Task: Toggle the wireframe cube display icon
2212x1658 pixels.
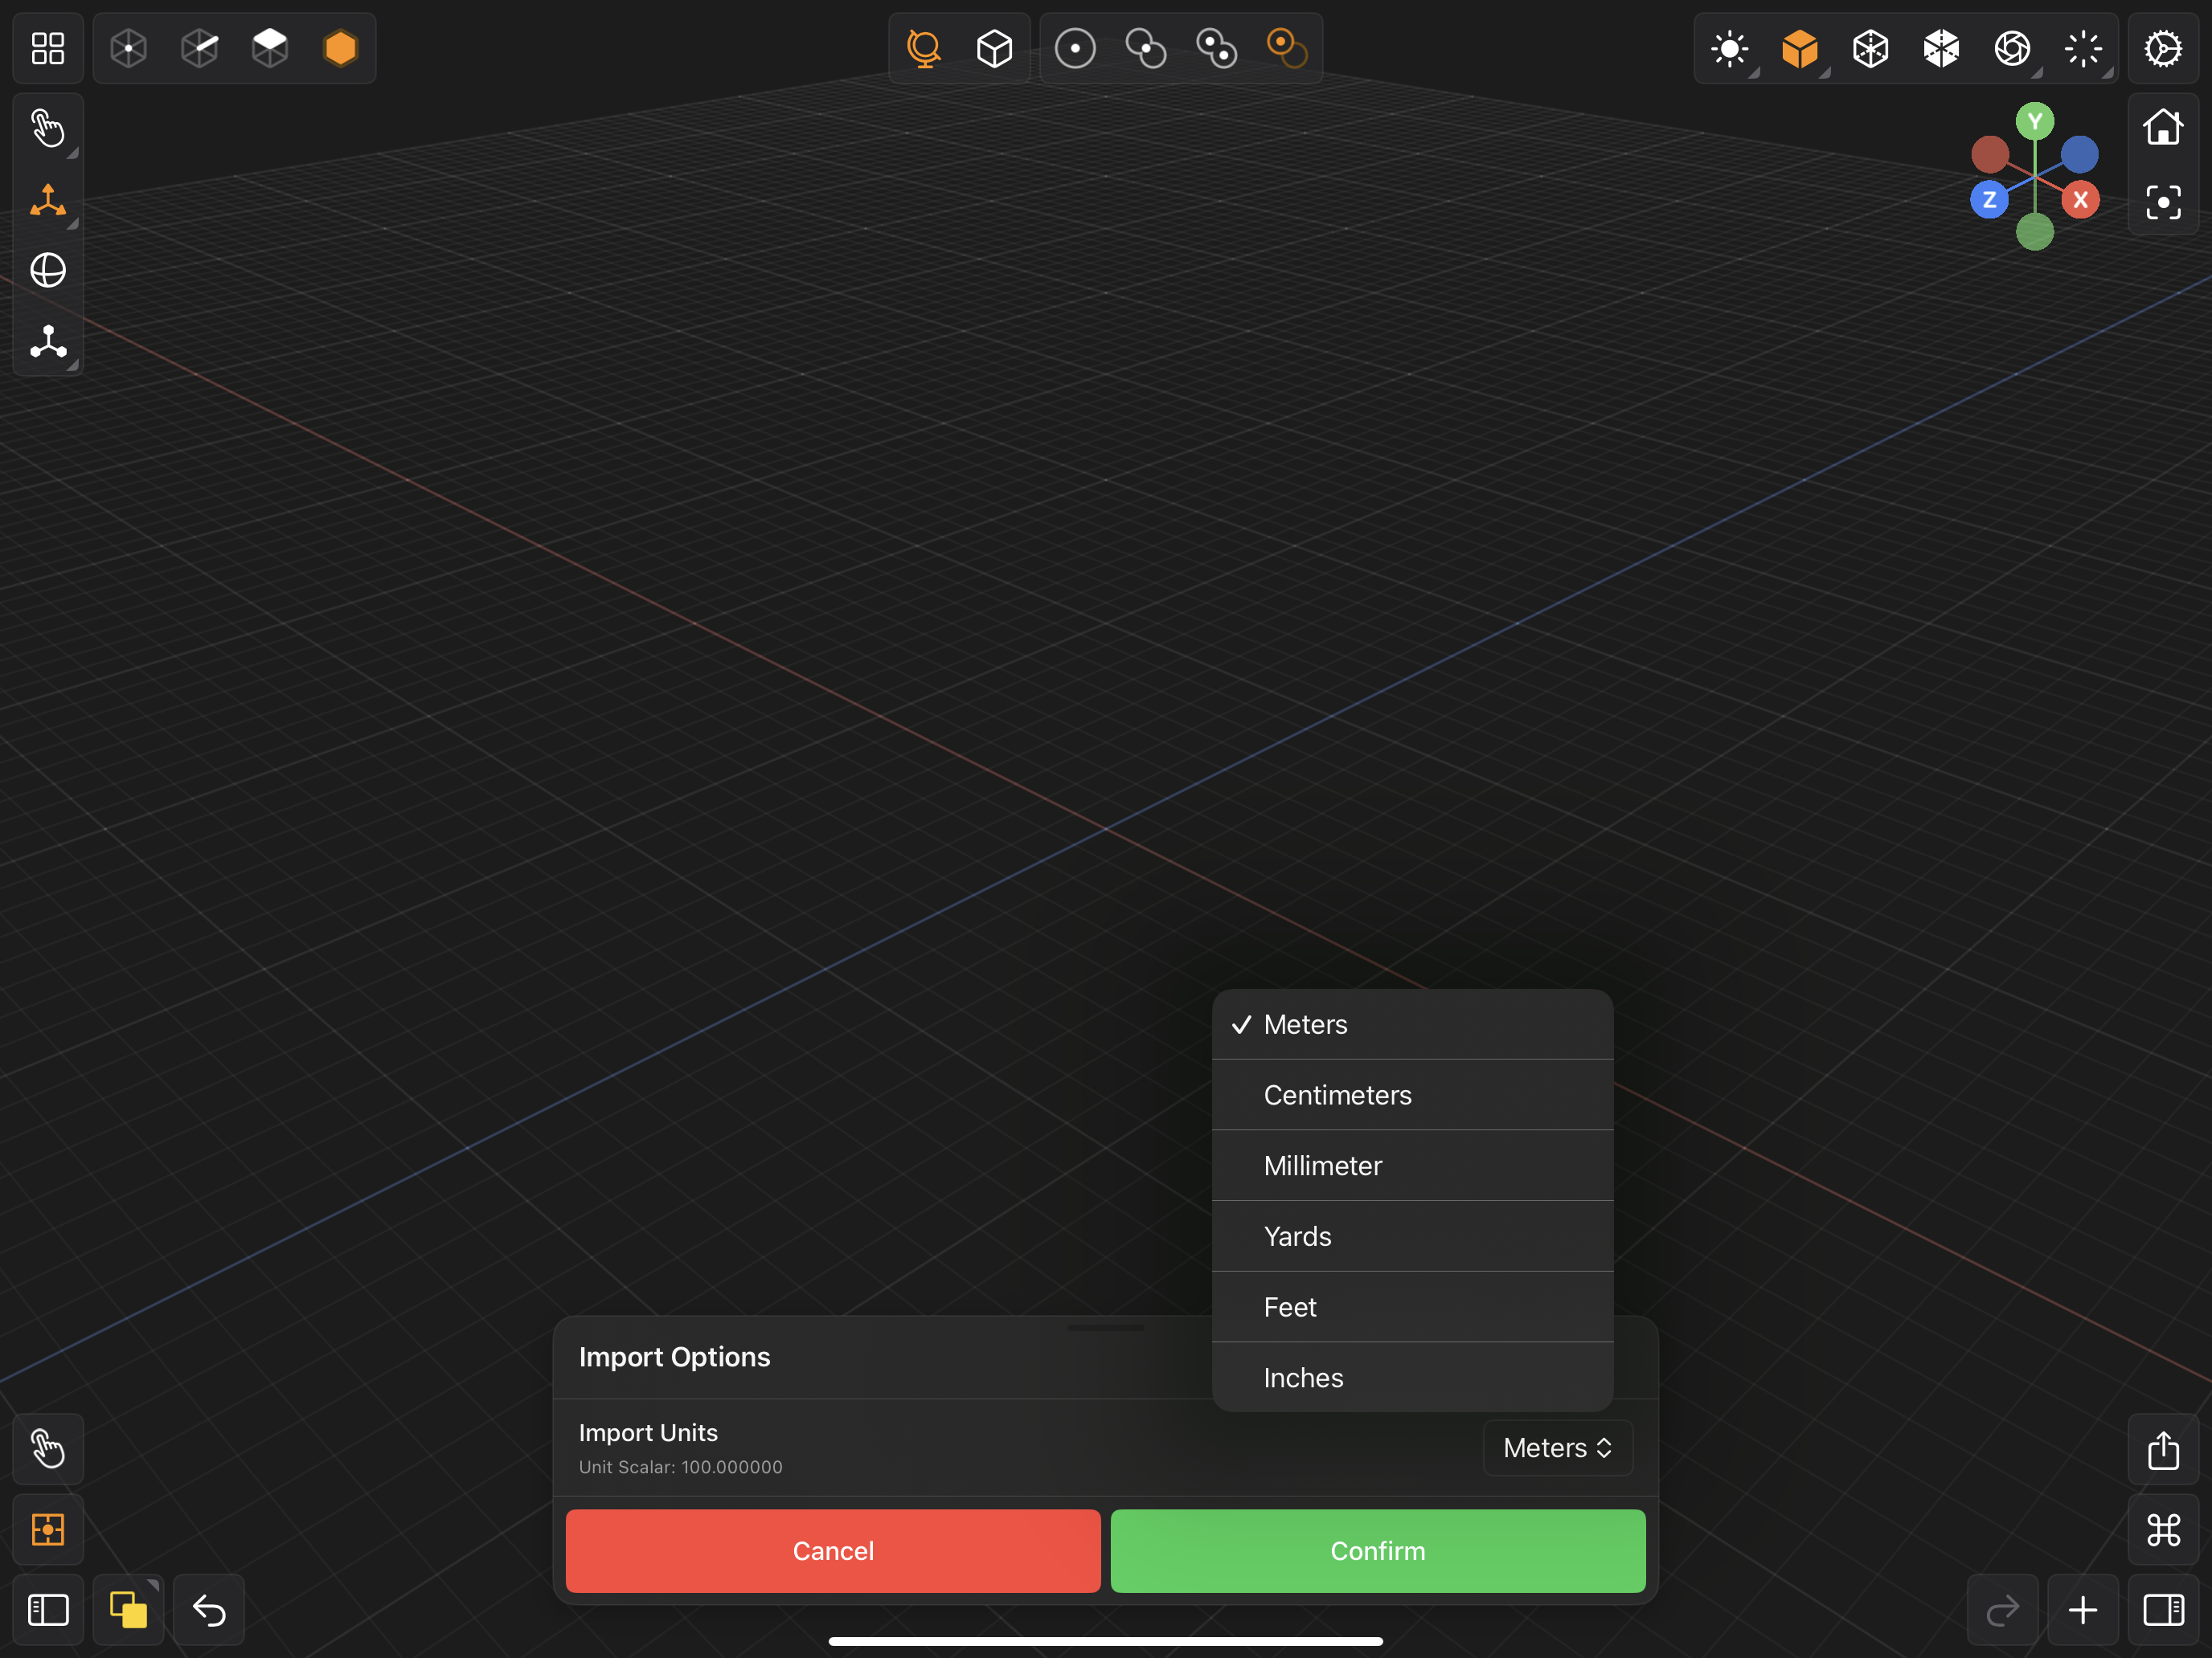Action: (x=1871, y=48)
